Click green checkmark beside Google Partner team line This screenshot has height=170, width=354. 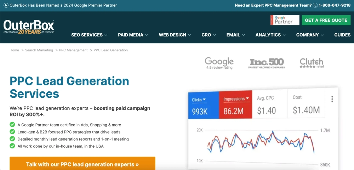pyautogui.click(x=12, y=125)
